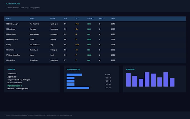Click the energy meter in the Industry Baby row
This screenshot has width=190, height=119.
89,39
